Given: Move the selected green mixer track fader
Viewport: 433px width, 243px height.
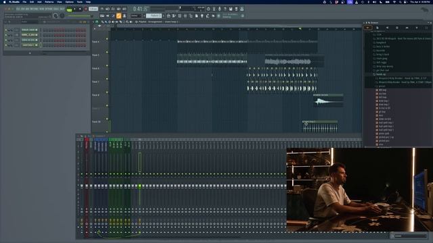Looking at the screenshot, I should [140, 186].
